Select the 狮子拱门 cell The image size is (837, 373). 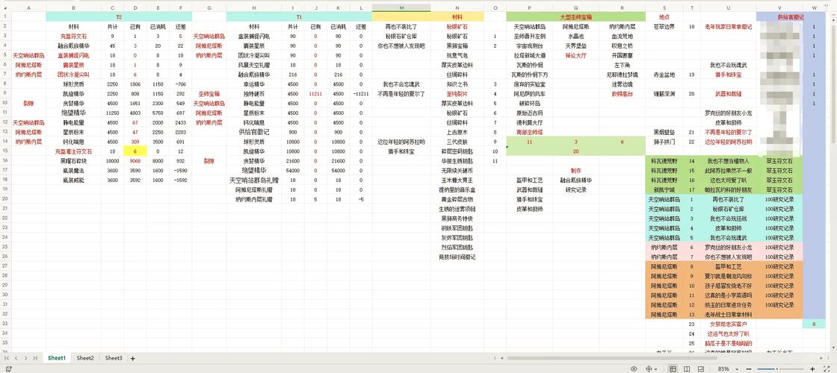click(664, 142)
